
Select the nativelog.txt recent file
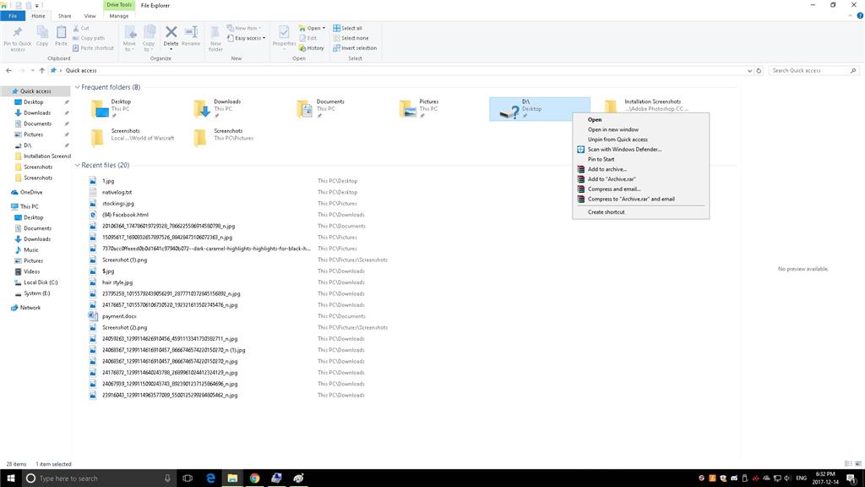[x=117, y=193]
